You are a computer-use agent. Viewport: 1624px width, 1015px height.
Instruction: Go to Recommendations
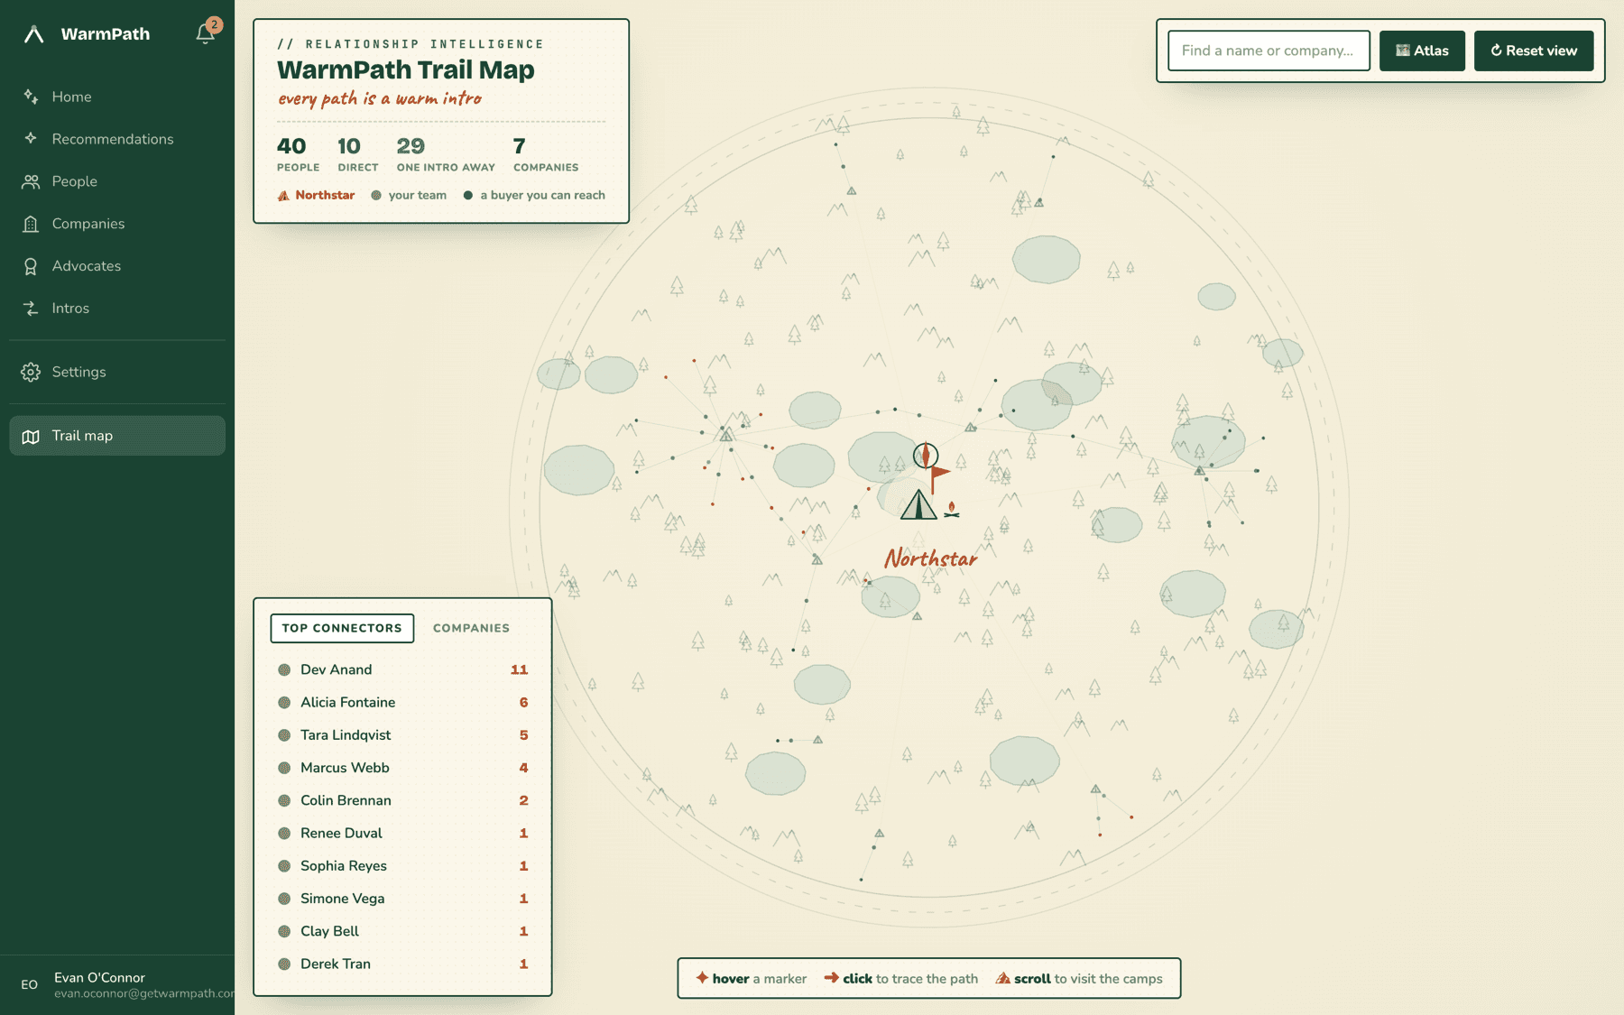click(x=117, y=139)
